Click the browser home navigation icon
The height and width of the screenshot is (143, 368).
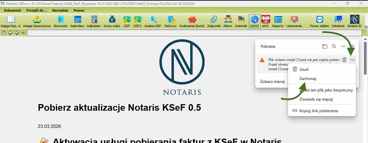tap(4, 33)
